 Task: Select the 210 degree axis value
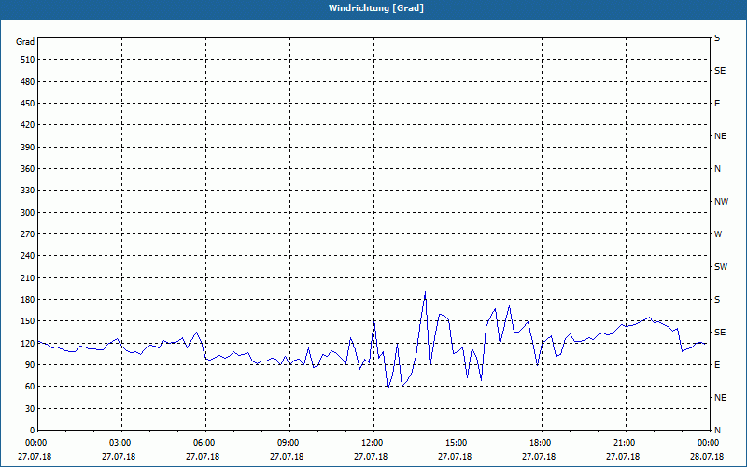tap(28, 277)
